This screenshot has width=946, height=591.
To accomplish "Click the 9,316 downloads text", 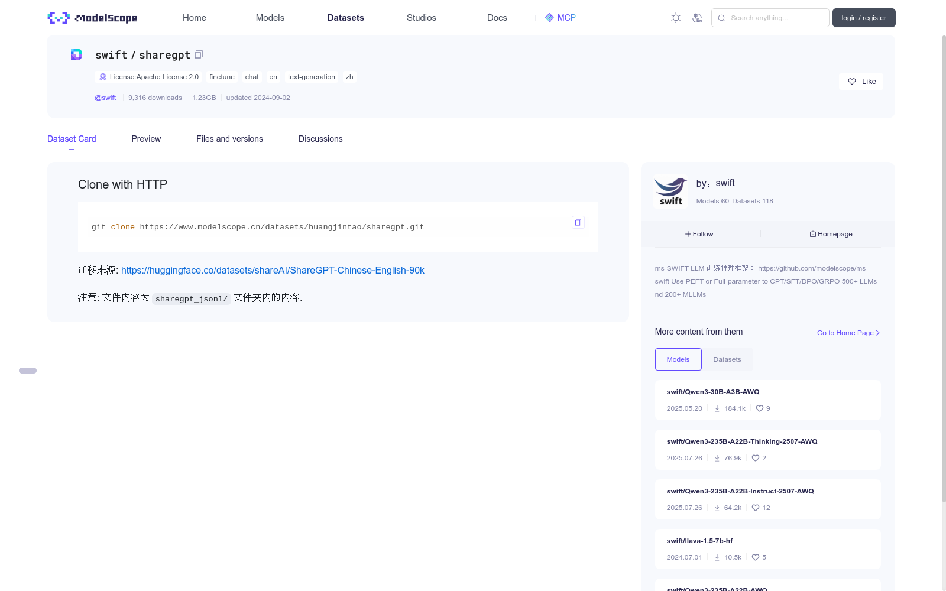I will tap(155, 98).
